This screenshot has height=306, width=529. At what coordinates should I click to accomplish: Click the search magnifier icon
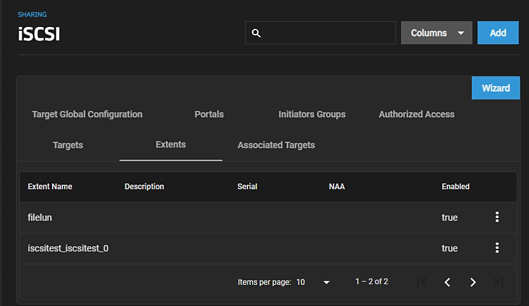pos(256,33)
